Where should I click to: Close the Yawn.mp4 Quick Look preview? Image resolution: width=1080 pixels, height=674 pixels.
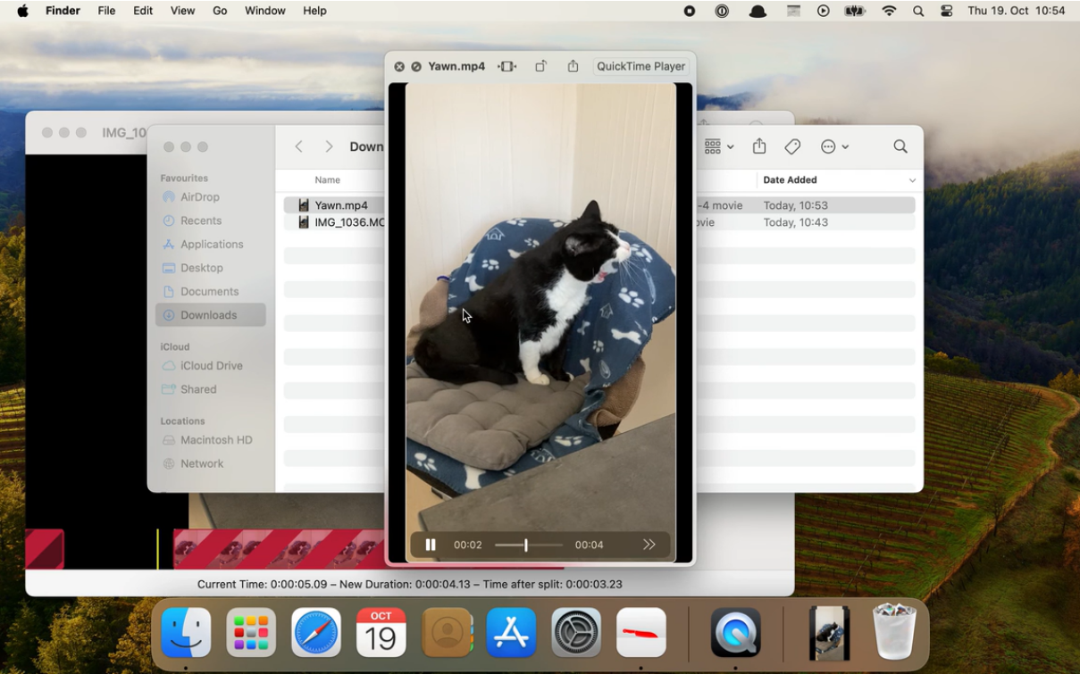tap(399, 67)
